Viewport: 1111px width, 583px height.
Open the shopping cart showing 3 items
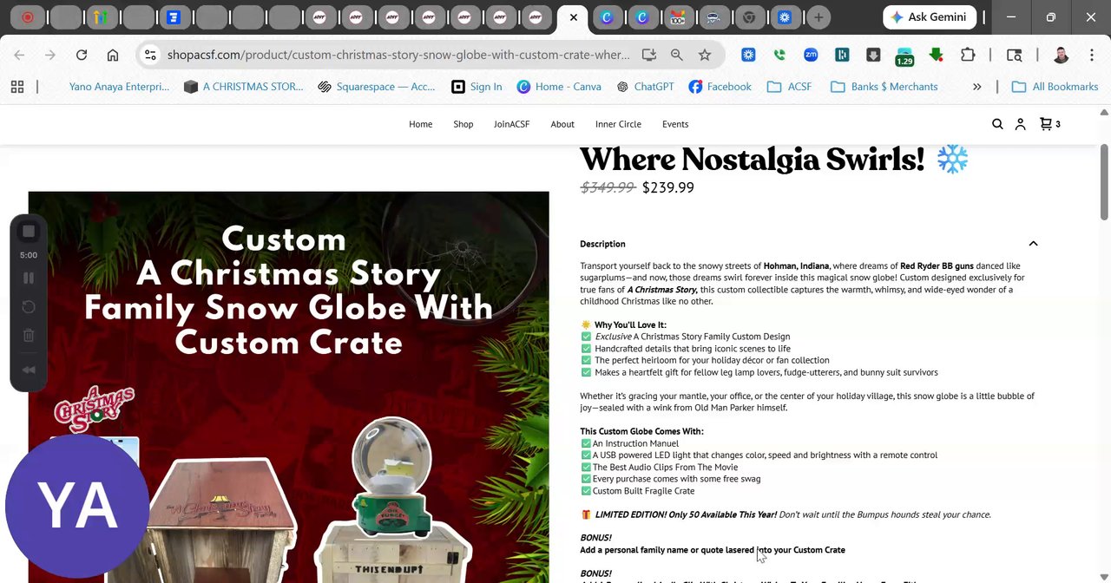click(x=1050, y=124)
